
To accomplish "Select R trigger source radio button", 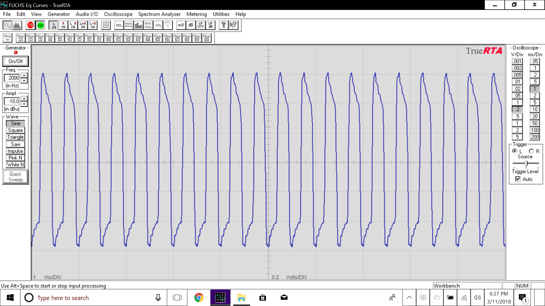I will pos(531,151).
